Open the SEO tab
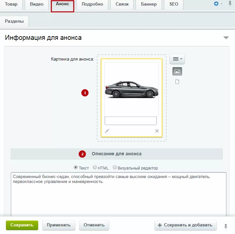This screenshot has width=235, height=234. pyautogui.click(x=174, y=4)
